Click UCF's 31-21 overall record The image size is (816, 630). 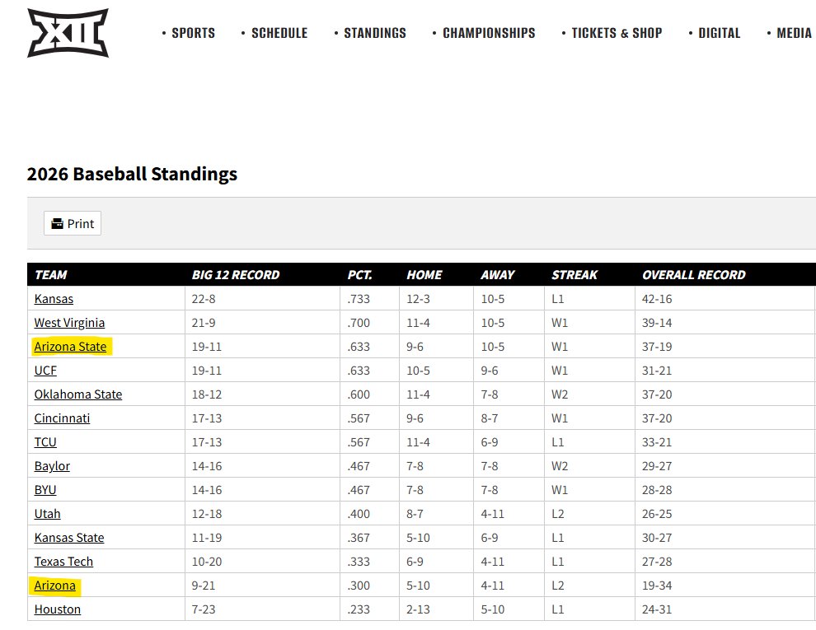click(x=657, y=371)
